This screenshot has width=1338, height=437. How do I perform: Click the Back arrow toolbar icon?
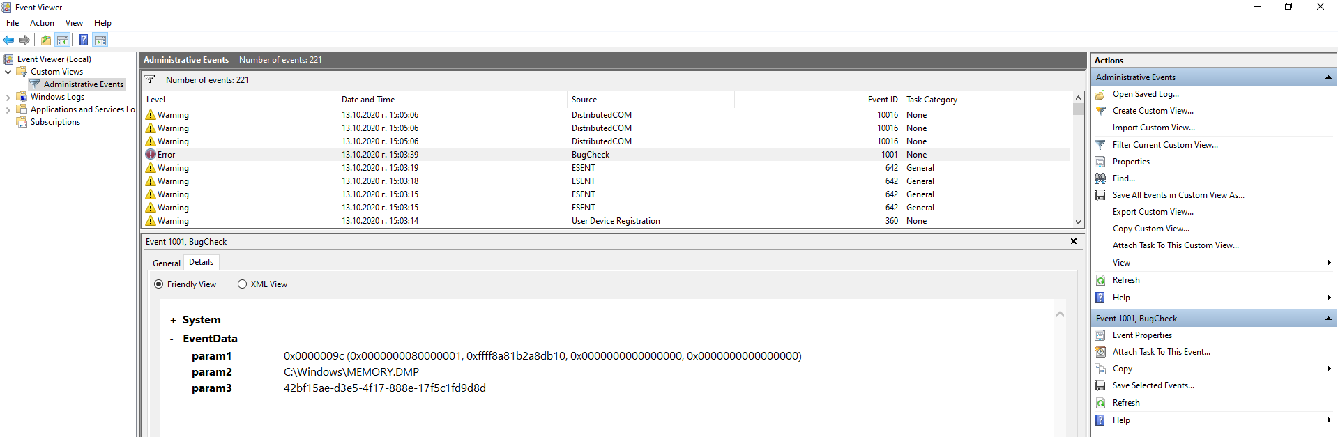pos(8,40)
